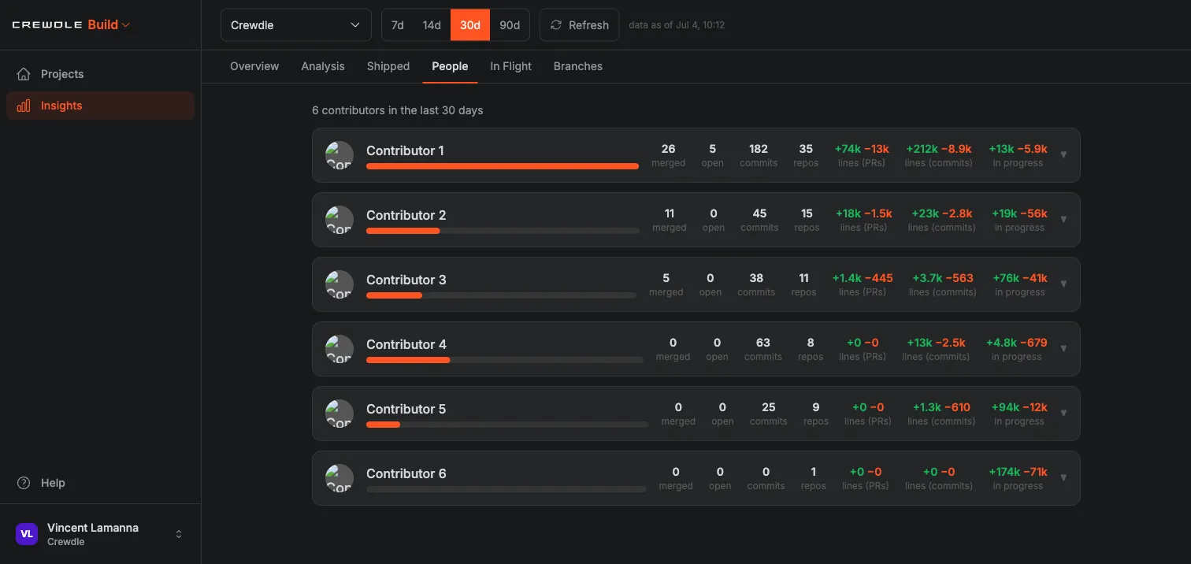Open the Projects sidebar link

101,74
